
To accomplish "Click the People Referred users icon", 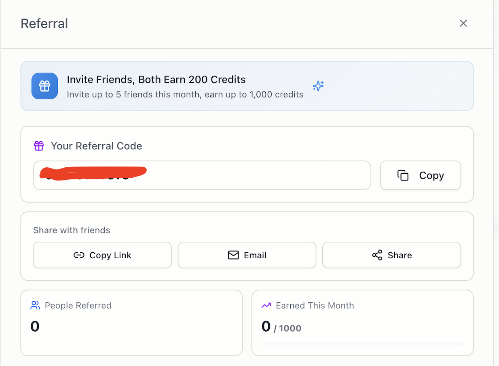I will tap(35, 305).
